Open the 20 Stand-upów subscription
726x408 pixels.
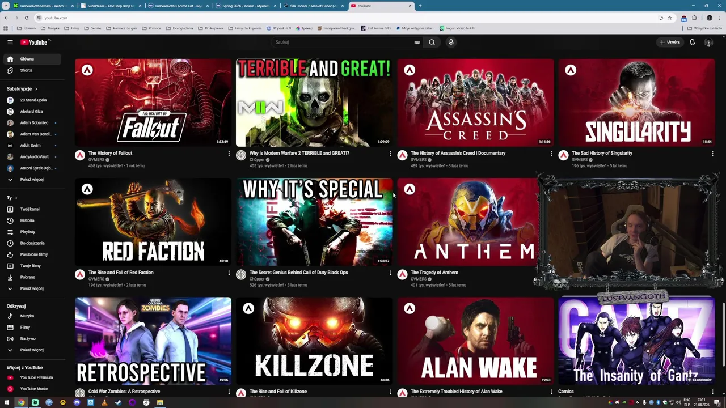pyautogui.click(x=31, y=100)
